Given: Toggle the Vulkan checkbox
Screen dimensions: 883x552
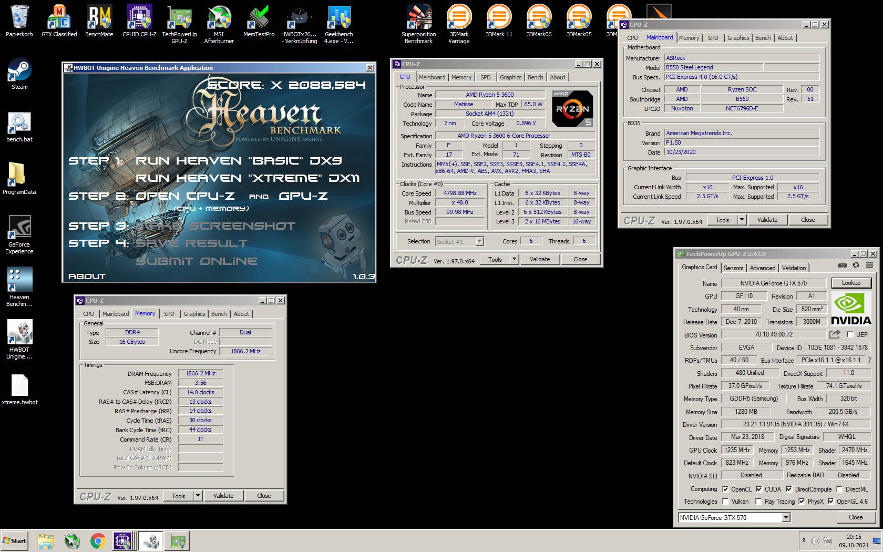Looking at the screenshot, I should point(725,502).
